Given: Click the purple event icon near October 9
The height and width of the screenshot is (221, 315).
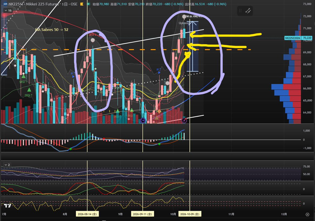Looking at the screenshot, I should tap(185, 120).
